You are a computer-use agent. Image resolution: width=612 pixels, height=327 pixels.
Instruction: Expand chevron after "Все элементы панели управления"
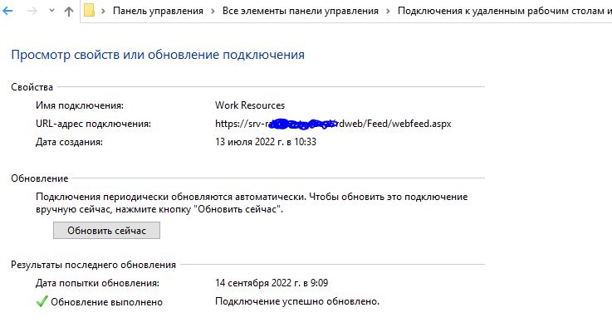pyautogui.click(x=388, y=11)
